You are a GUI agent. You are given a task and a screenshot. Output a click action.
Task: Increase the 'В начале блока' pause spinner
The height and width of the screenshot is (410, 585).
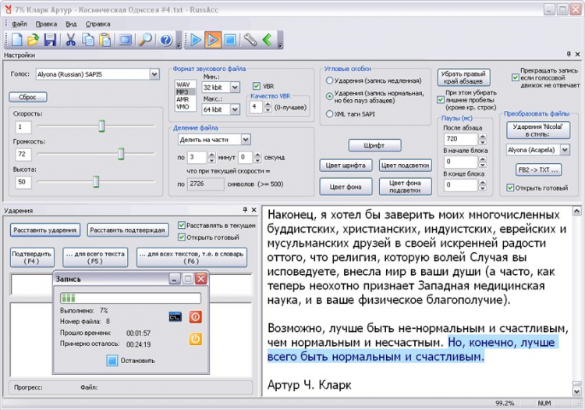click(482, 159)
